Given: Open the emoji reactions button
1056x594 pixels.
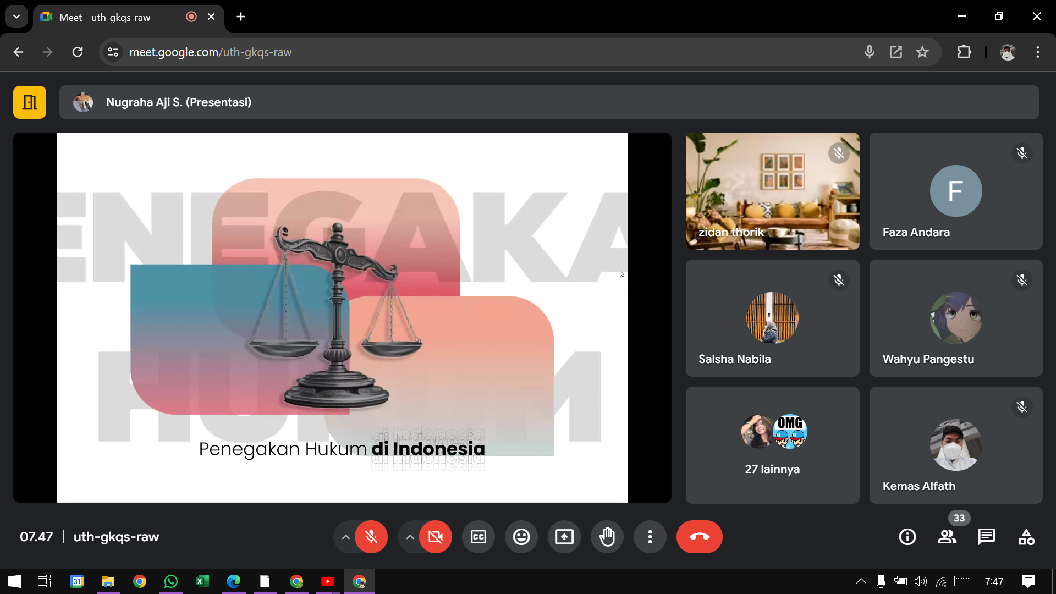Looking at the screenshot, I should click(x=521, y=537).
